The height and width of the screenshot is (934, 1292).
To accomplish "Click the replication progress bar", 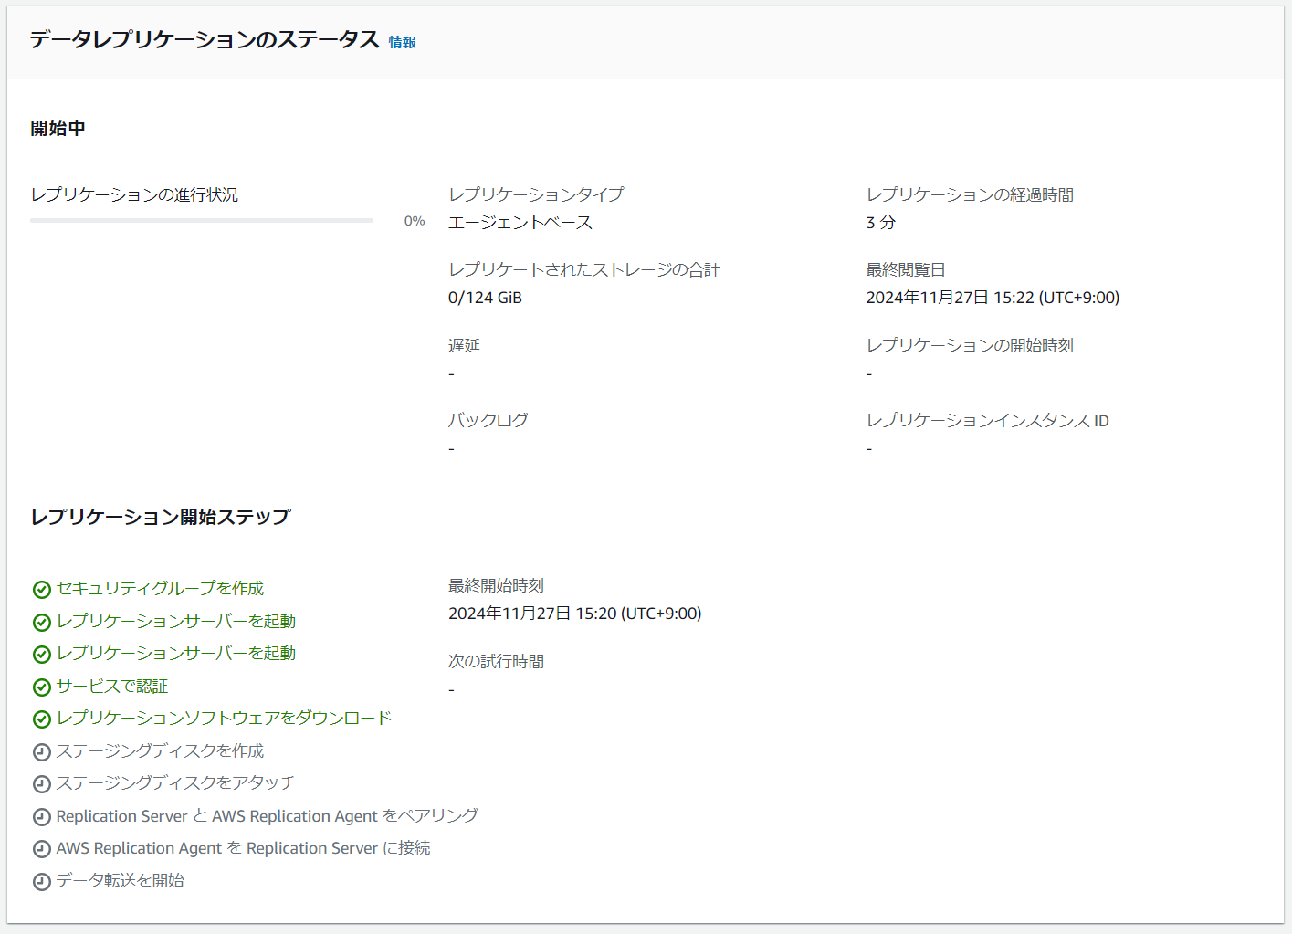I will 202,220.
